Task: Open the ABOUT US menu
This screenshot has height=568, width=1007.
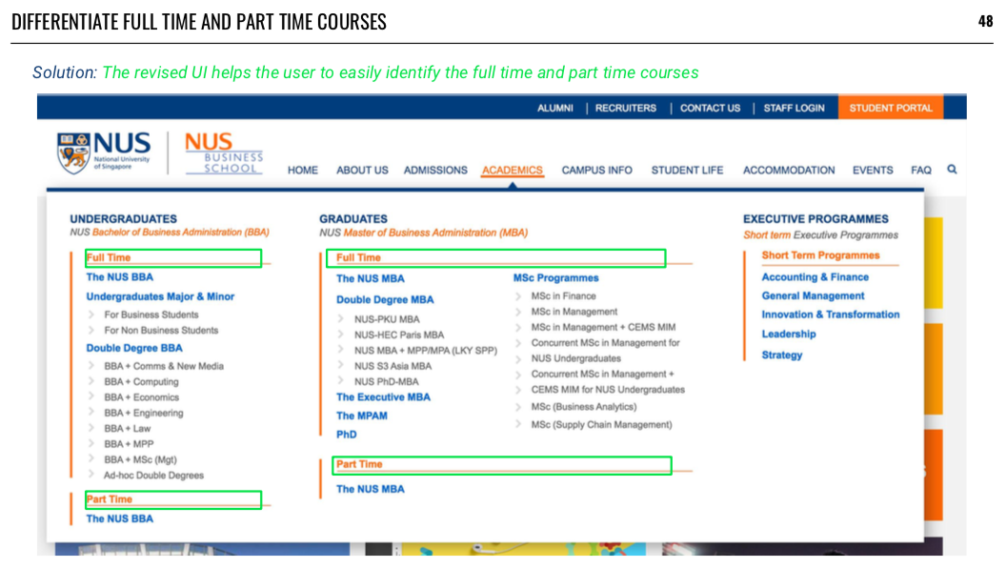Action: pos(362,171)
